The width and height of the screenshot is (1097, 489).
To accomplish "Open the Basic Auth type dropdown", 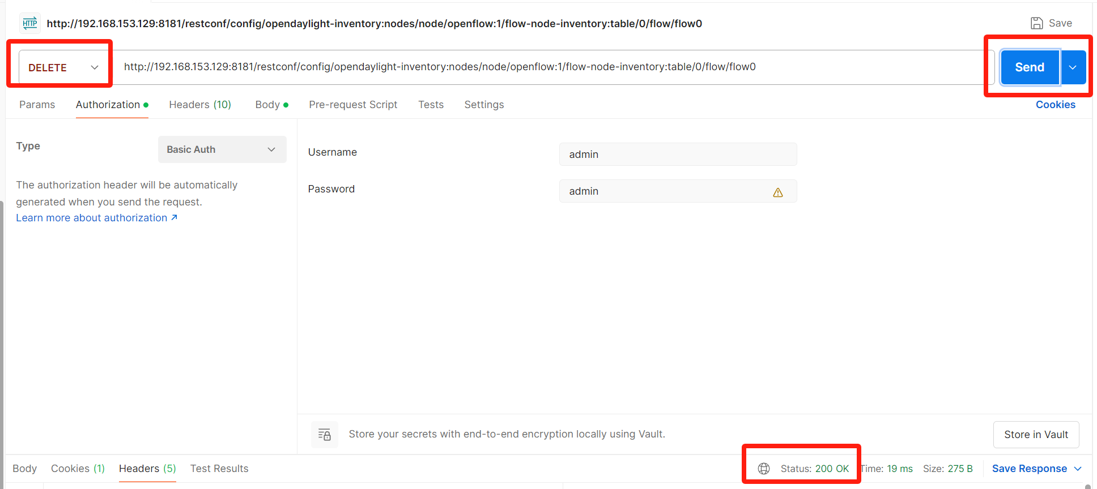I will pos(222,149).
